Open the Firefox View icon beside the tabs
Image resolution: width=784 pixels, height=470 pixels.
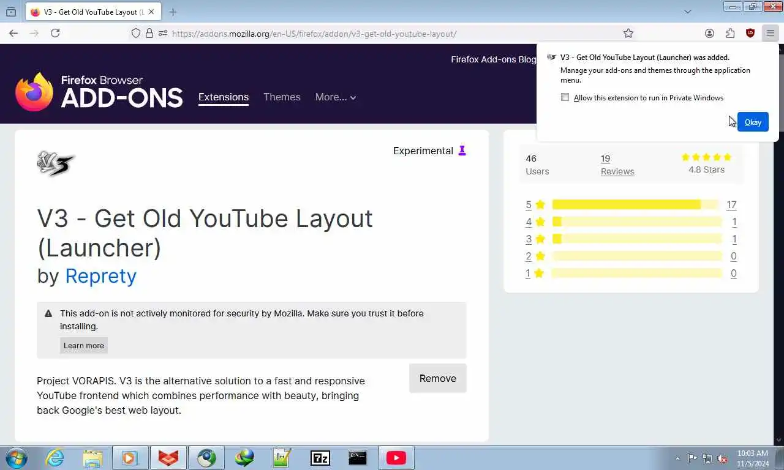pyautogui.click(x=11, y=12)
